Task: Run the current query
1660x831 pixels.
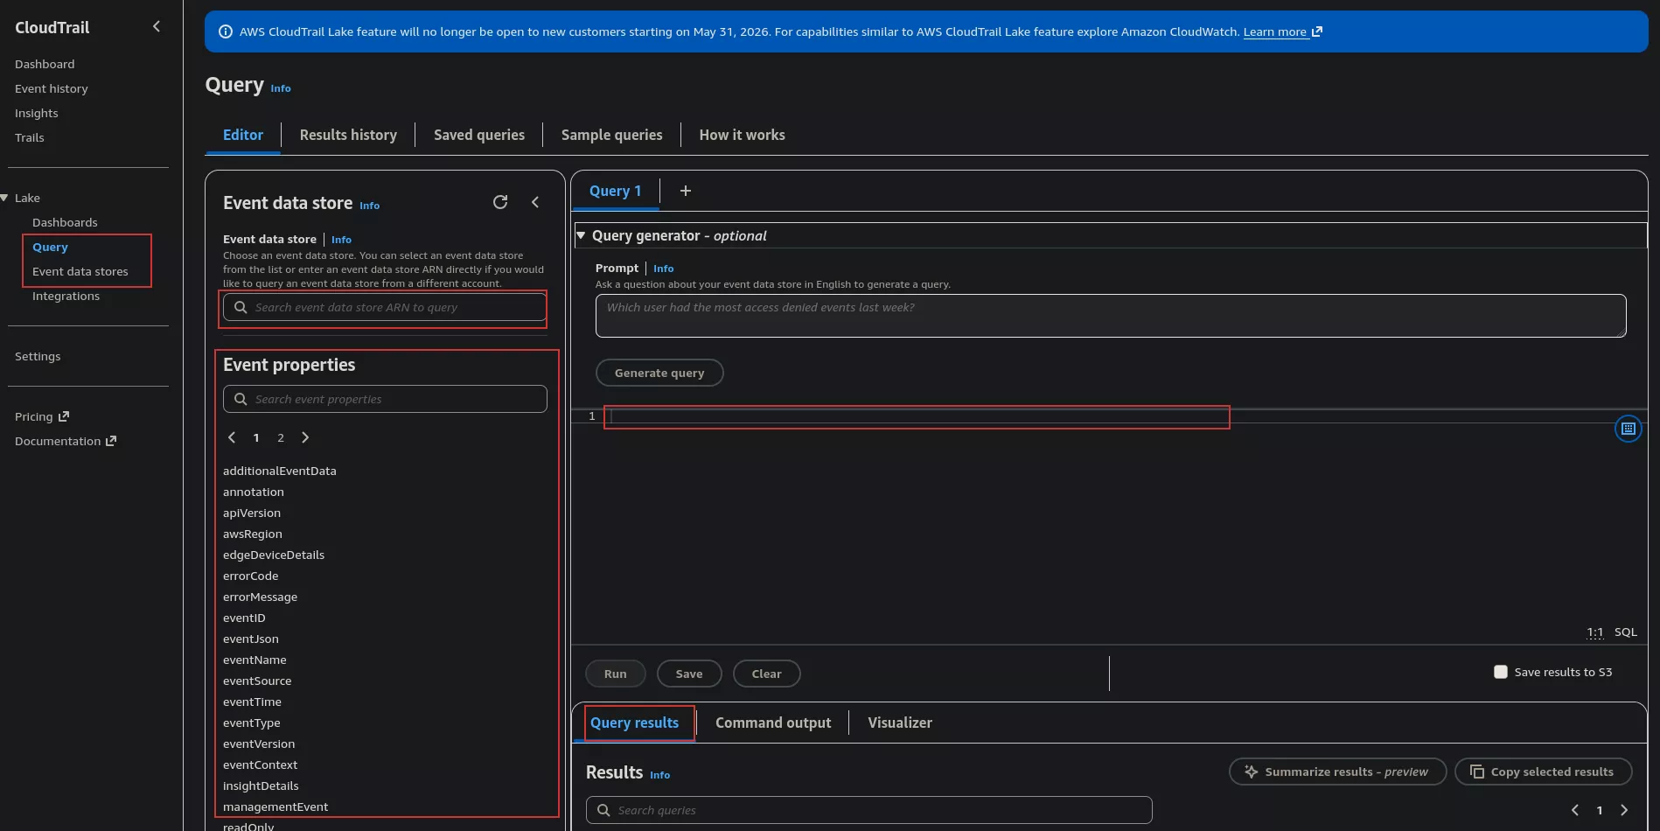Action: tap(616, 674)
